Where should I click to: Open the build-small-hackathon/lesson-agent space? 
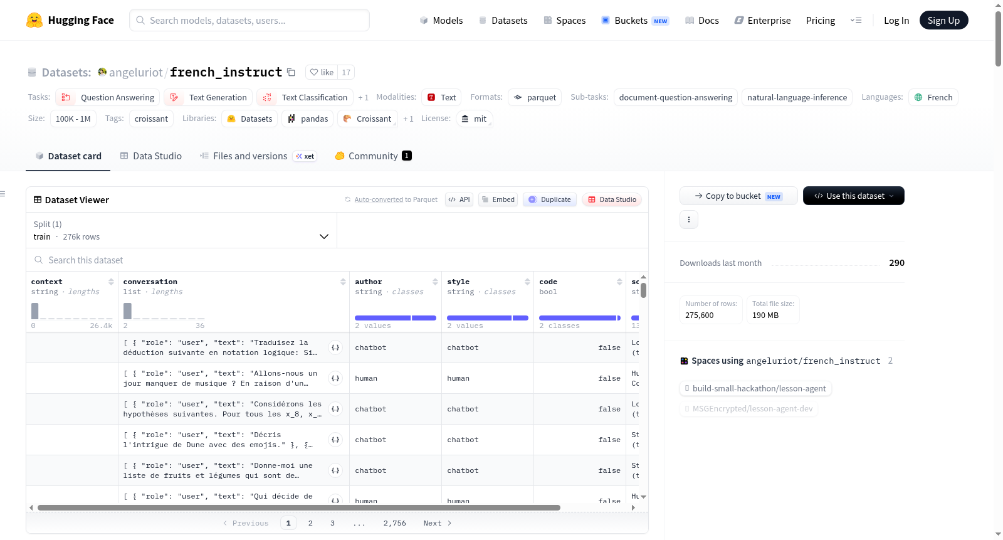point(755,388)
